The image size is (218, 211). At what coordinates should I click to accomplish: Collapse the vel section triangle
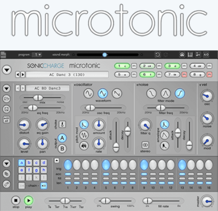point(200,85)
